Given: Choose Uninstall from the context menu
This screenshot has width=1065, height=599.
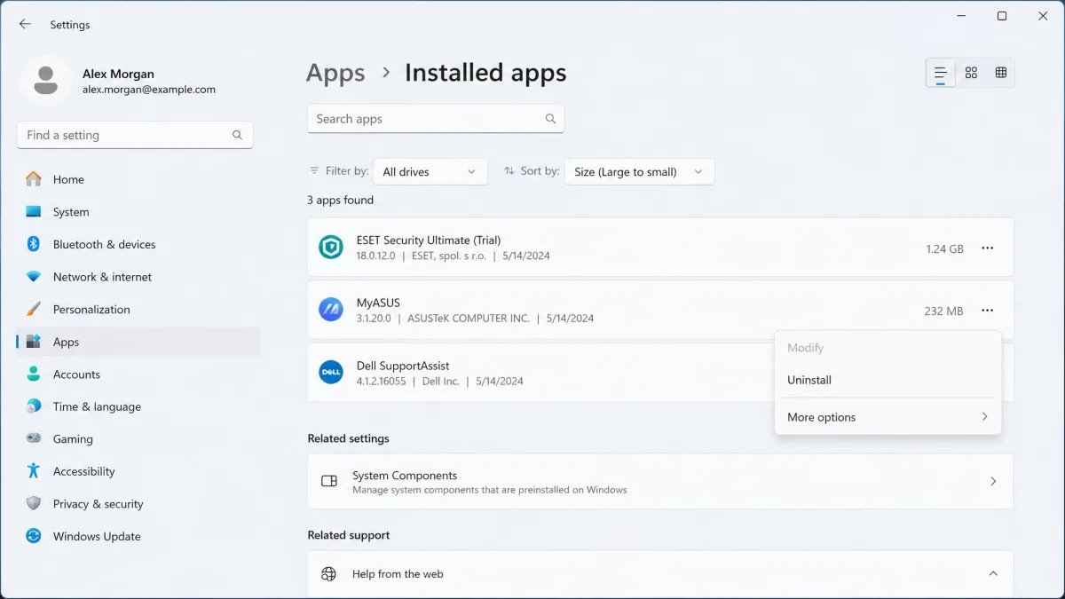Looking at the screenshot, I should point(887,380).
